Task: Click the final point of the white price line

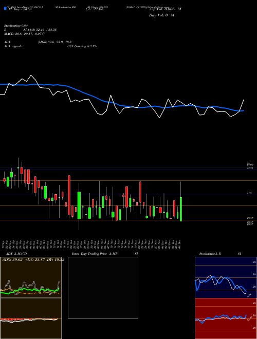Action: [x=244, y=100]
